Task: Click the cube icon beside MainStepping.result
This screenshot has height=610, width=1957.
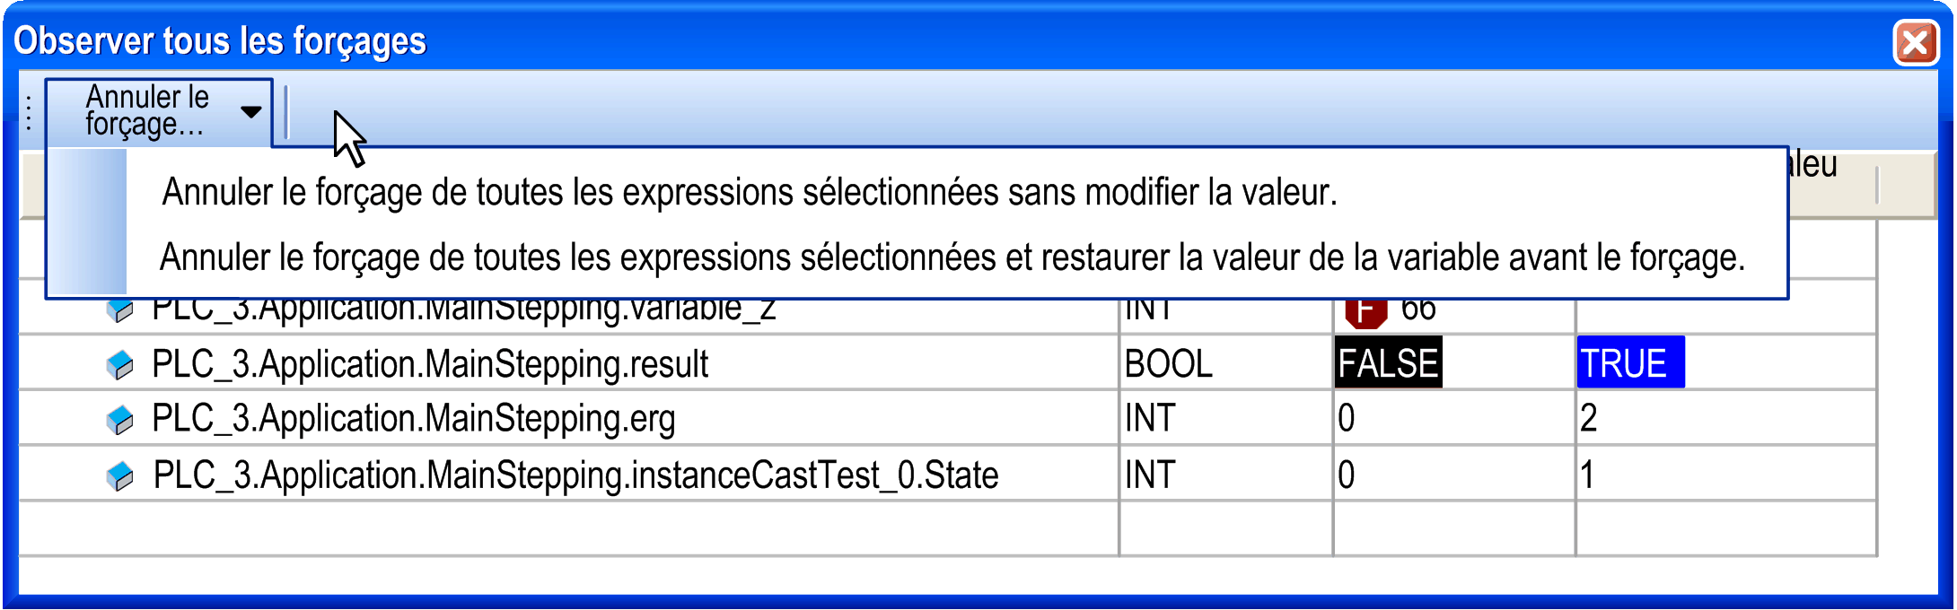Action: click(119, 365)
